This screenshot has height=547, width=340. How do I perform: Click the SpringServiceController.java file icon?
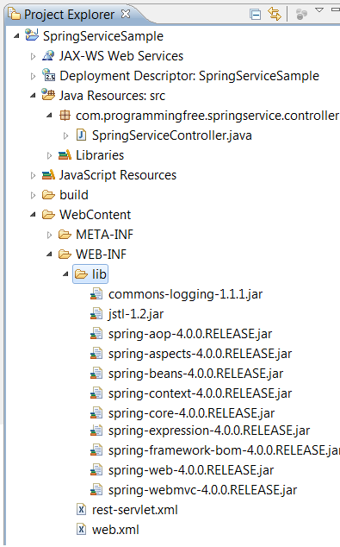pyautogui.click(x=81, y=135)
